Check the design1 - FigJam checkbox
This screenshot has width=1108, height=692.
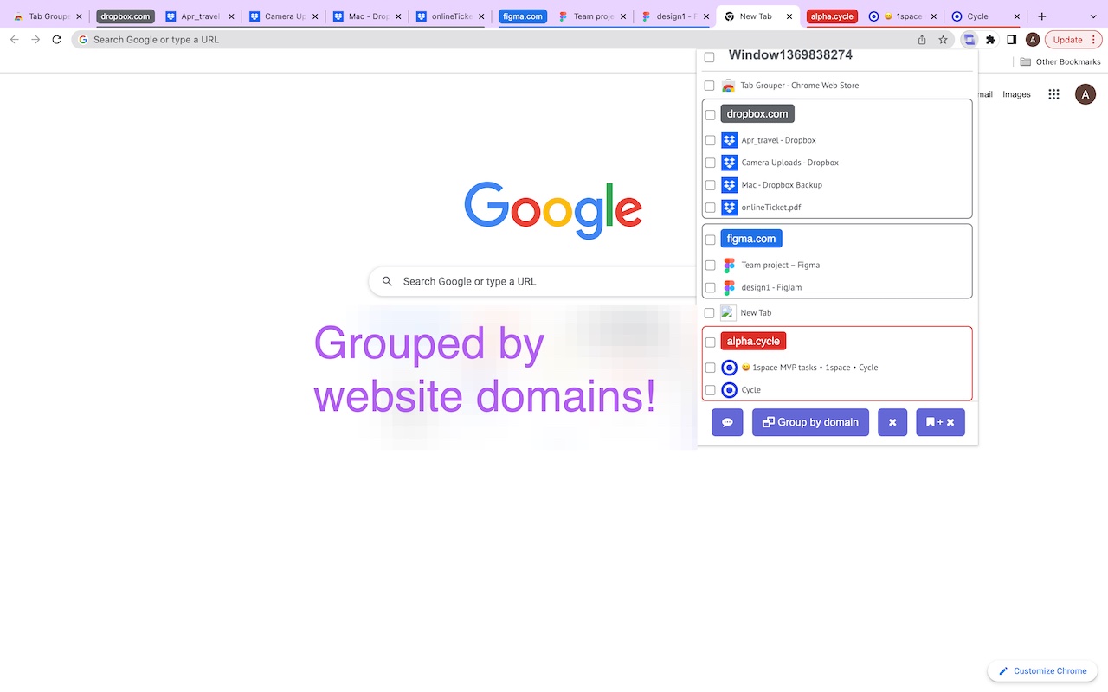tap(710, 288)
